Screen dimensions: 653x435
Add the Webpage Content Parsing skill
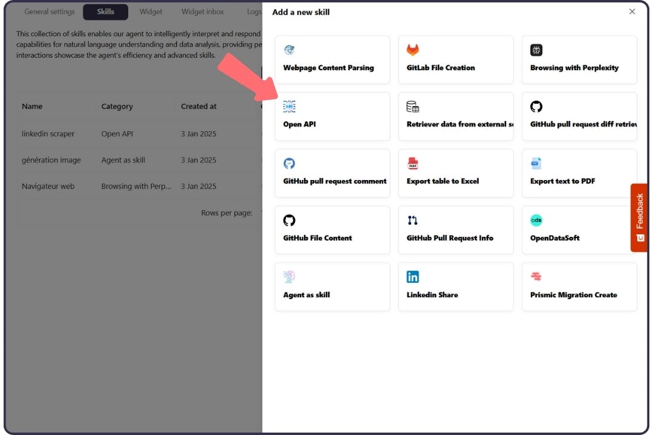click(x=333, y=59)
